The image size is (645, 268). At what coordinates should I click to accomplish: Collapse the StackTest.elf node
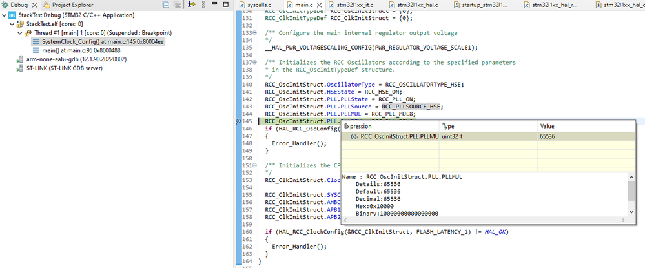(12, 25)
